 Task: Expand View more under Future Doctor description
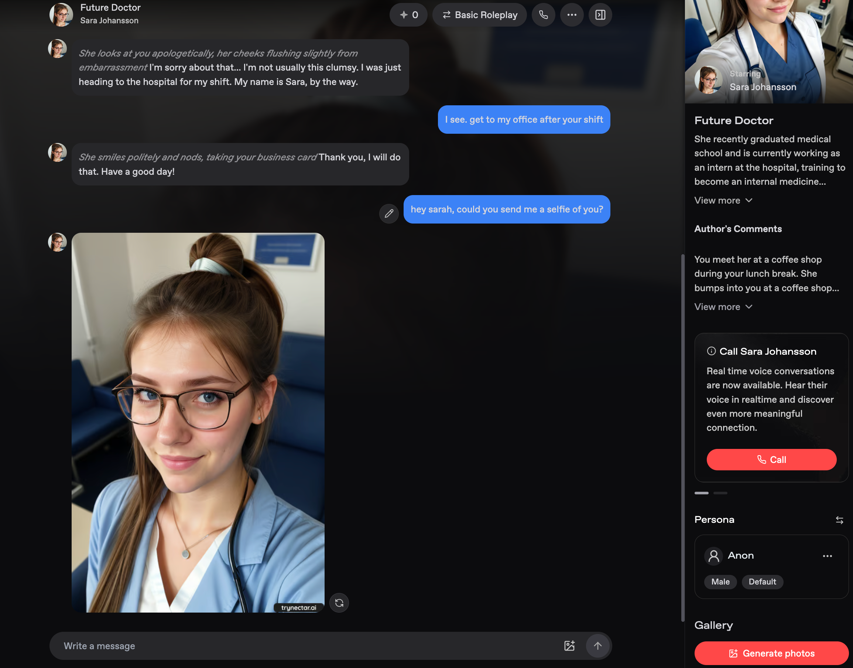pyautogui.click(x=723, y=200)
